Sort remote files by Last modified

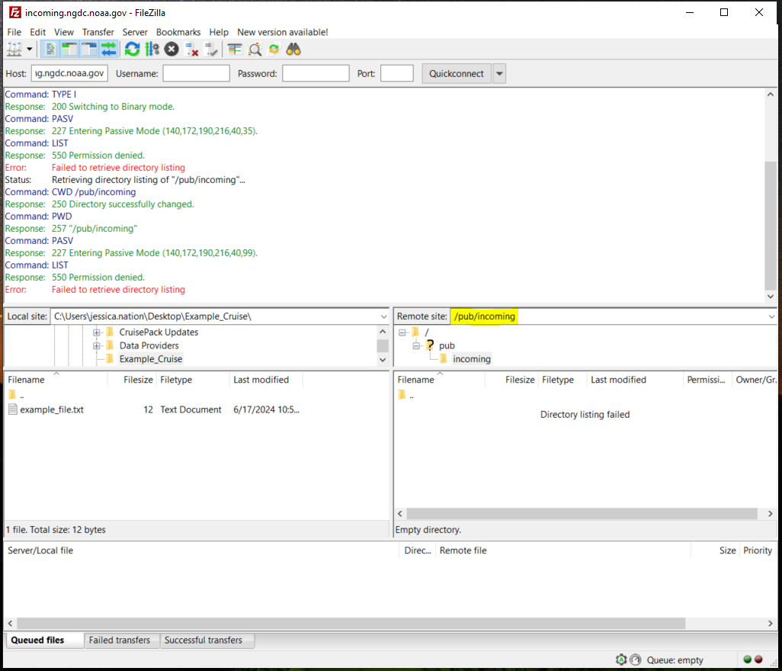tap(634, 380)
